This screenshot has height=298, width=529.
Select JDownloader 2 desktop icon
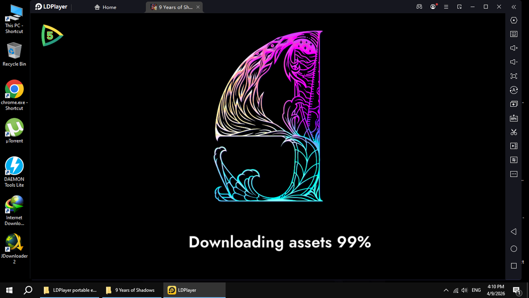click(14, 249)
